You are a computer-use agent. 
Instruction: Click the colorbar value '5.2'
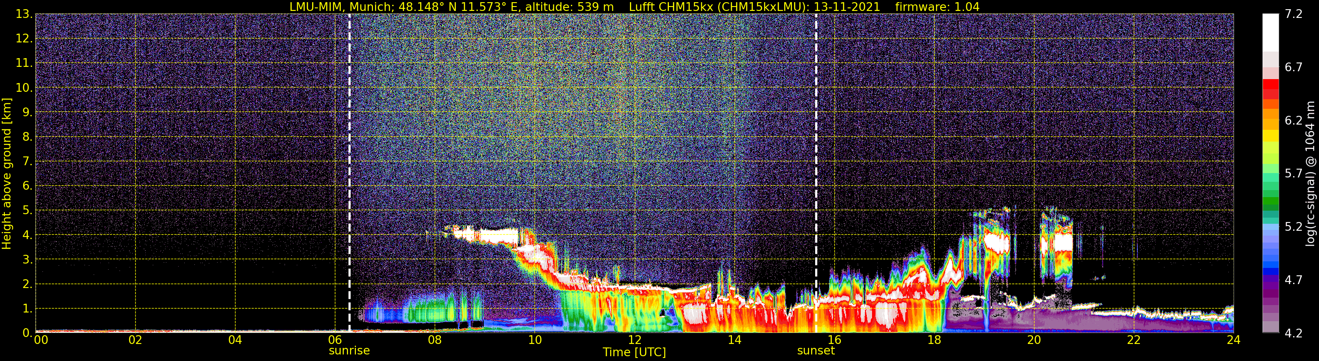point(1294,226)
